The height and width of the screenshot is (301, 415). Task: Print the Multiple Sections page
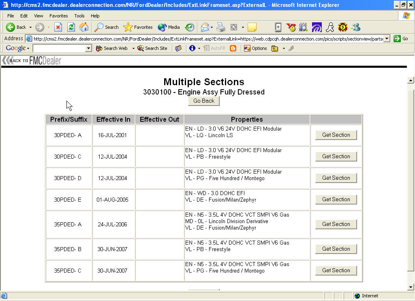tap(221, 27)
